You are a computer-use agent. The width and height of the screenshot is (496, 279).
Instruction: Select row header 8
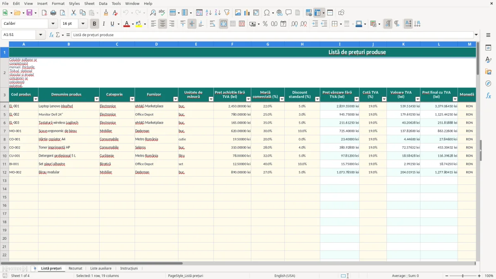(x=5, y=139)
